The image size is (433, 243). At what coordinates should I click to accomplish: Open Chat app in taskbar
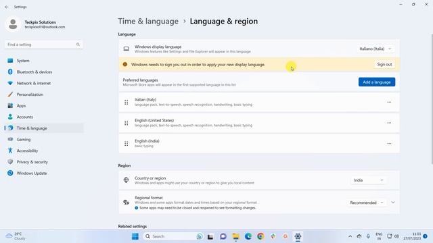(223, 236)
